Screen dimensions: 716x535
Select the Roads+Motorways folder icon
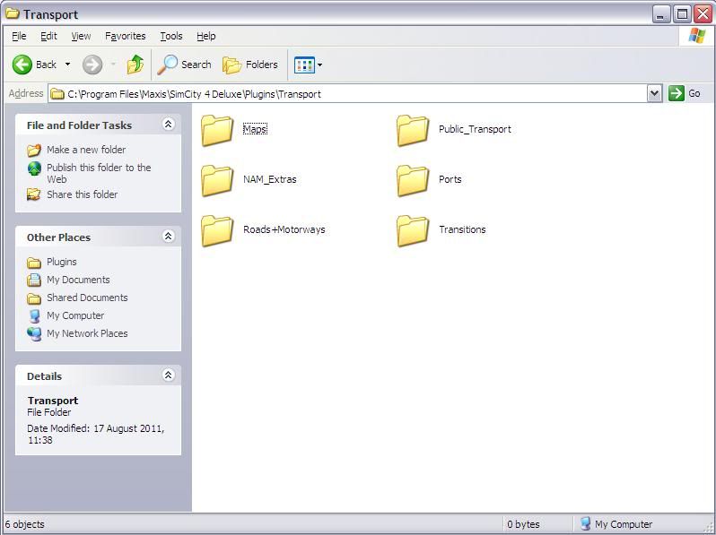[x=217, y=230]
